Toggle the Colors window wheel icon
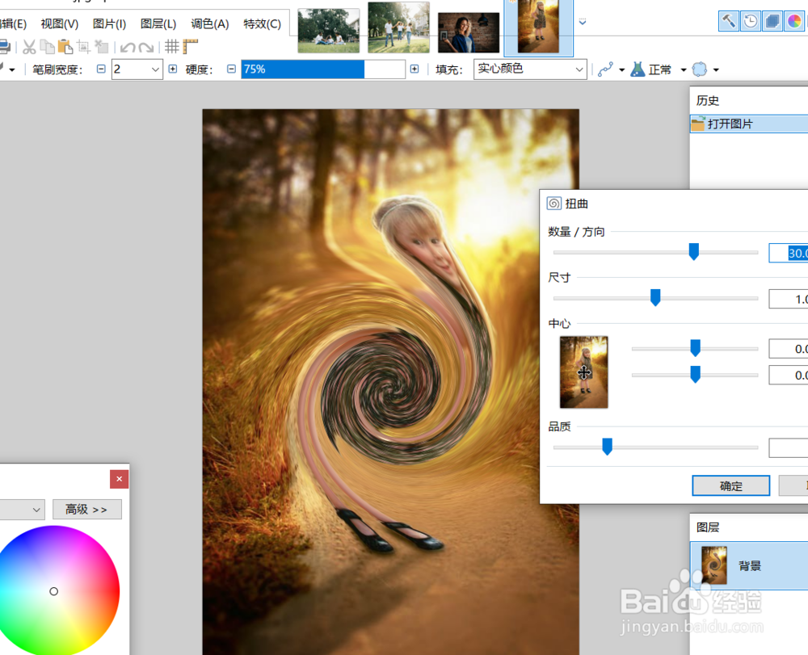The height and width of the screenshot is (655, 808). click(794, 21)
